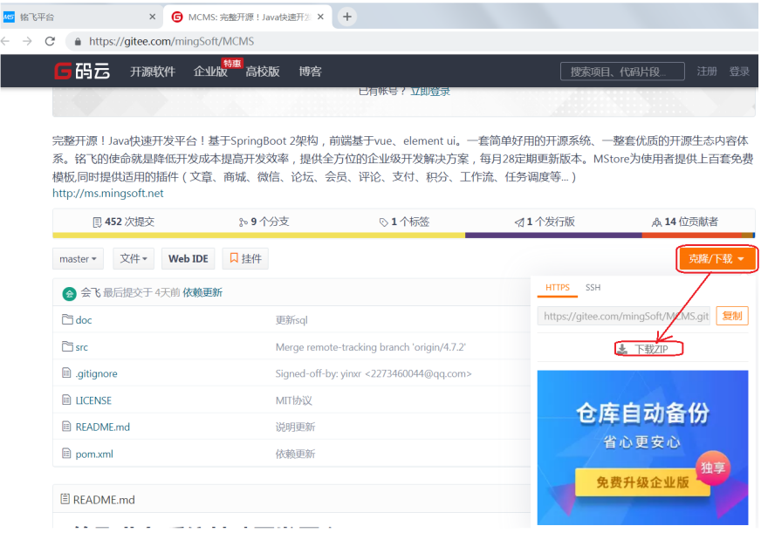Image resolution: width=761 pixels, height=533 pixels.
Task: Open the src folder name
Action: (81, 347)
